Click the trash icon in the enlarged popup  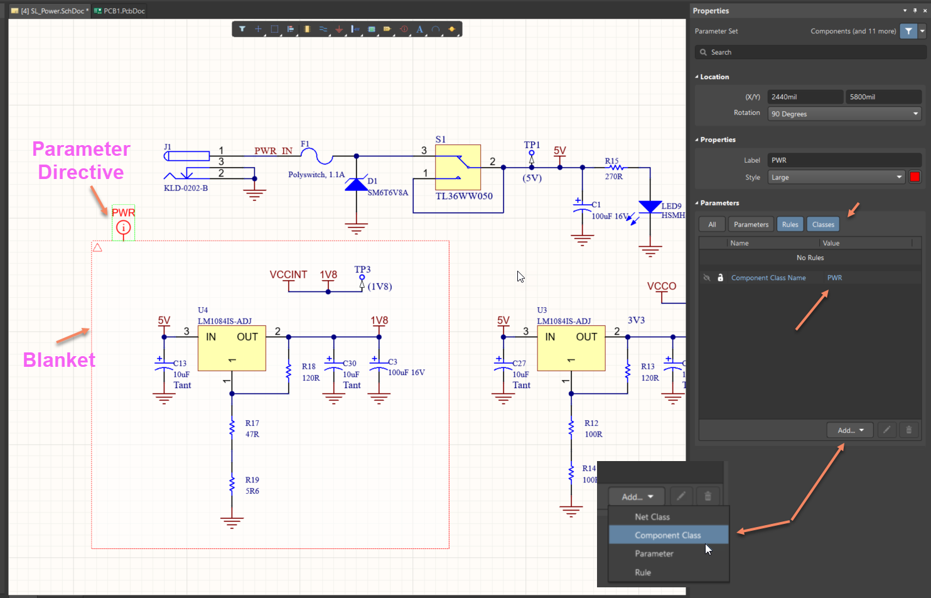pyautogui.click(x=708, y=496)
